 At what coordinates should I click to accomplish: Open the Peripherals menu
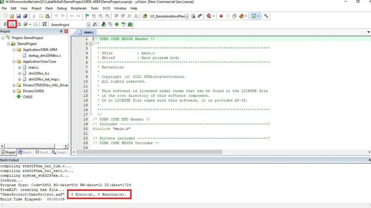click(79, 8)
